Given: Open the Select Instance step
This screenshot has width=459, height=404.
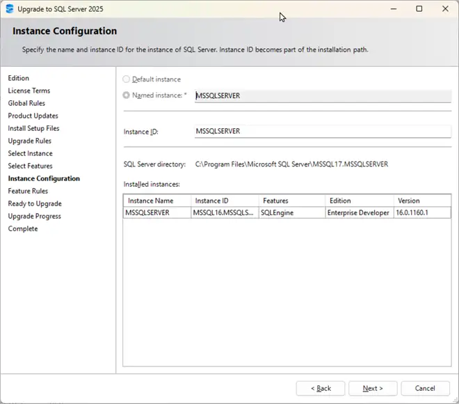Looking at the screenshot, I should [30, 154].
